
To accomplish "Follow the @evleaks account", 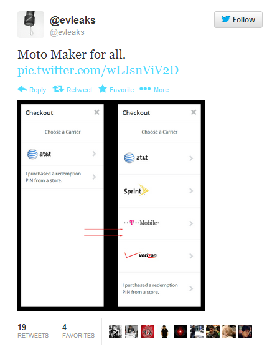I will coord(238,20).
